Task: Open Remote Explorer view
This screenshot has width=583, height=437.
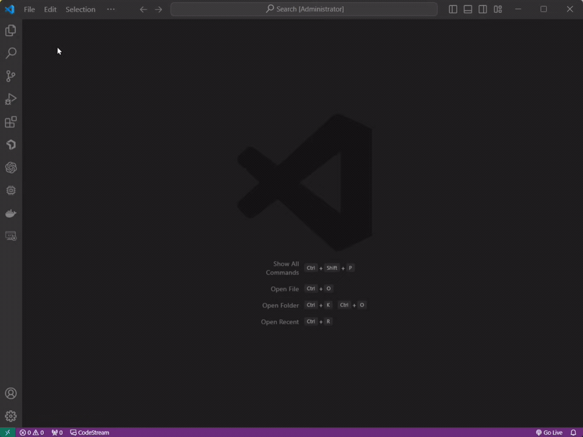Action: (11, 236)
